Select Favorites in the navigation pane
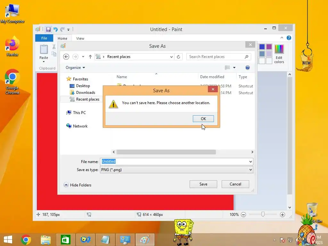328x246 pixels. [x=77, y=79]
